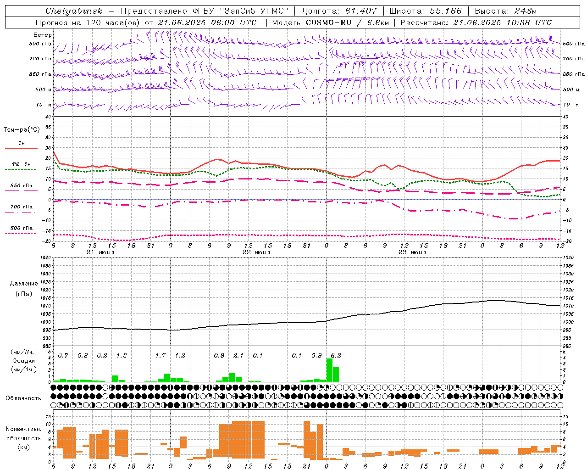Click the '23 июня' date label
The width and height of the screenshot is (587, 470).
pos(412,252)
